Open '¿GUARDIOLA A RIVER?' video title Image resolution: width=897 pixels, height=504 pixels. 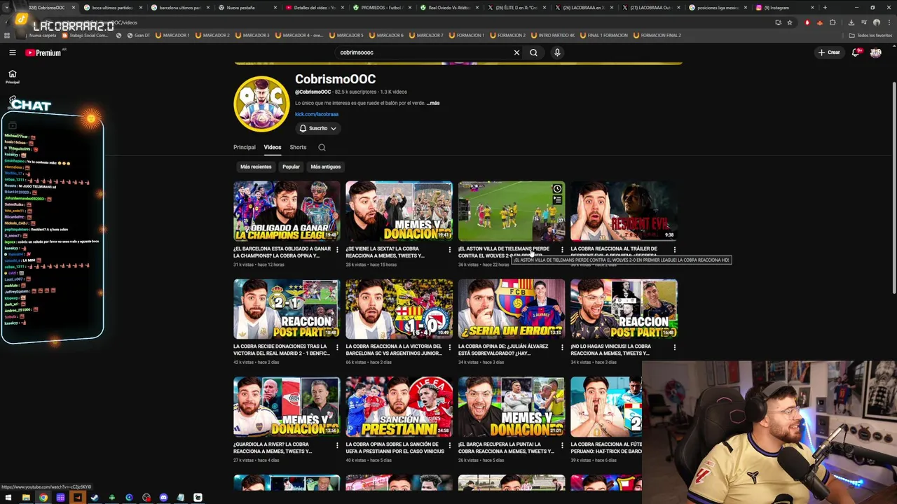pos(271,448)
